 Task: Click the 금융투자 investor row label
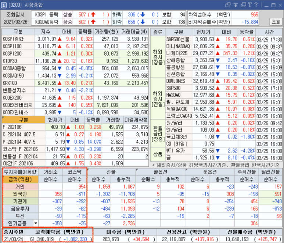click(20, 209)
